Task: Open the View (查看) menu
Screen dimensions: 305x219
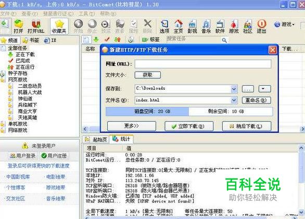Action: click(29, 14)
